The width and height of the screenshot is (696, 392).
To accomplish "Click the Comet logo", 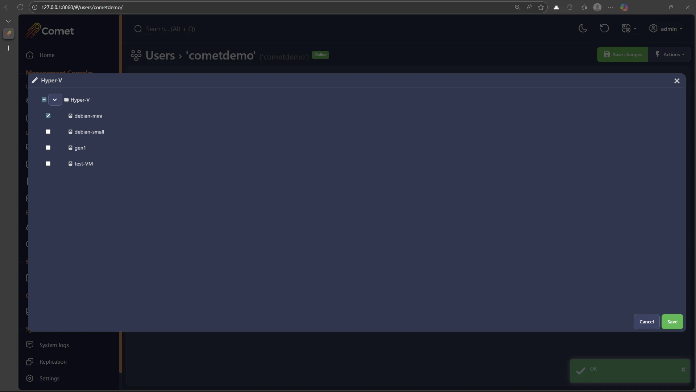I will [50, 30].
